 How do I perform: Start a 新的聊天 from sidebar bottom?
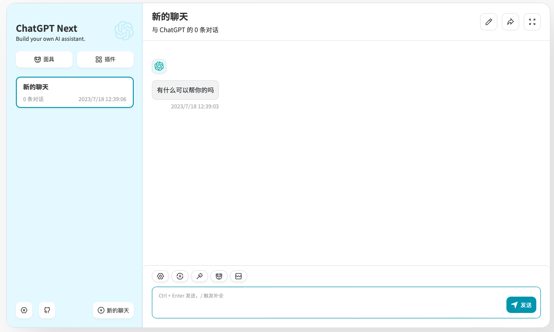pos(113,310)
